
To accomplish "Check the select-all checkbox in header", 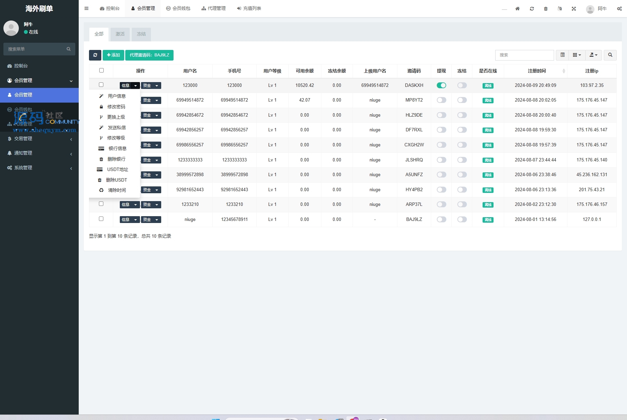I will (x=101, y=70).
